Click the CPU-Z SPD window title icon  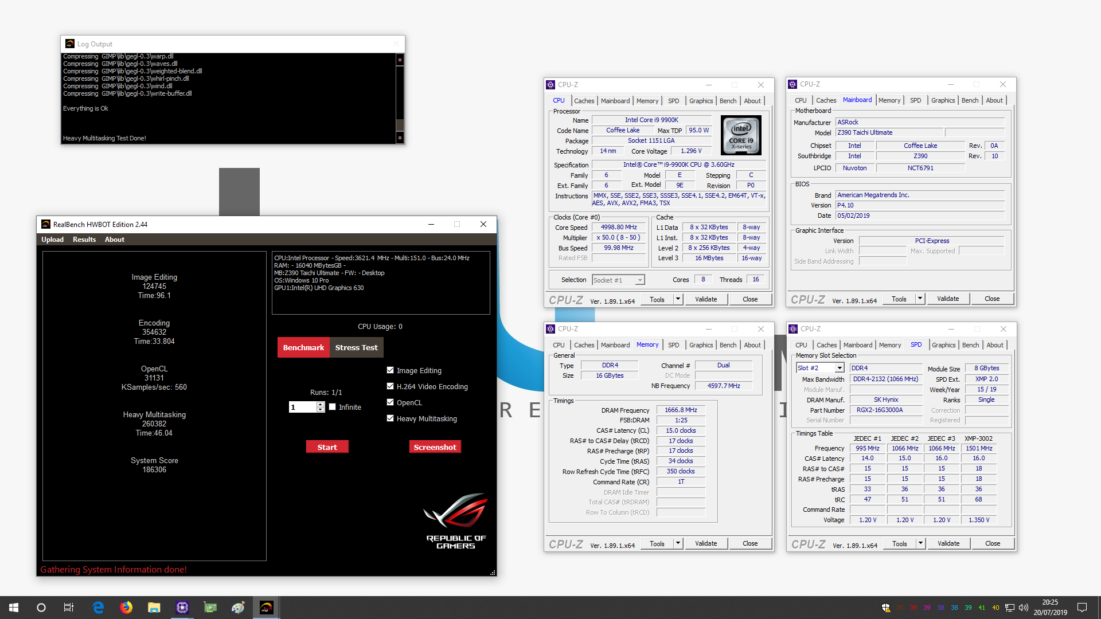[x=793, y=329]
